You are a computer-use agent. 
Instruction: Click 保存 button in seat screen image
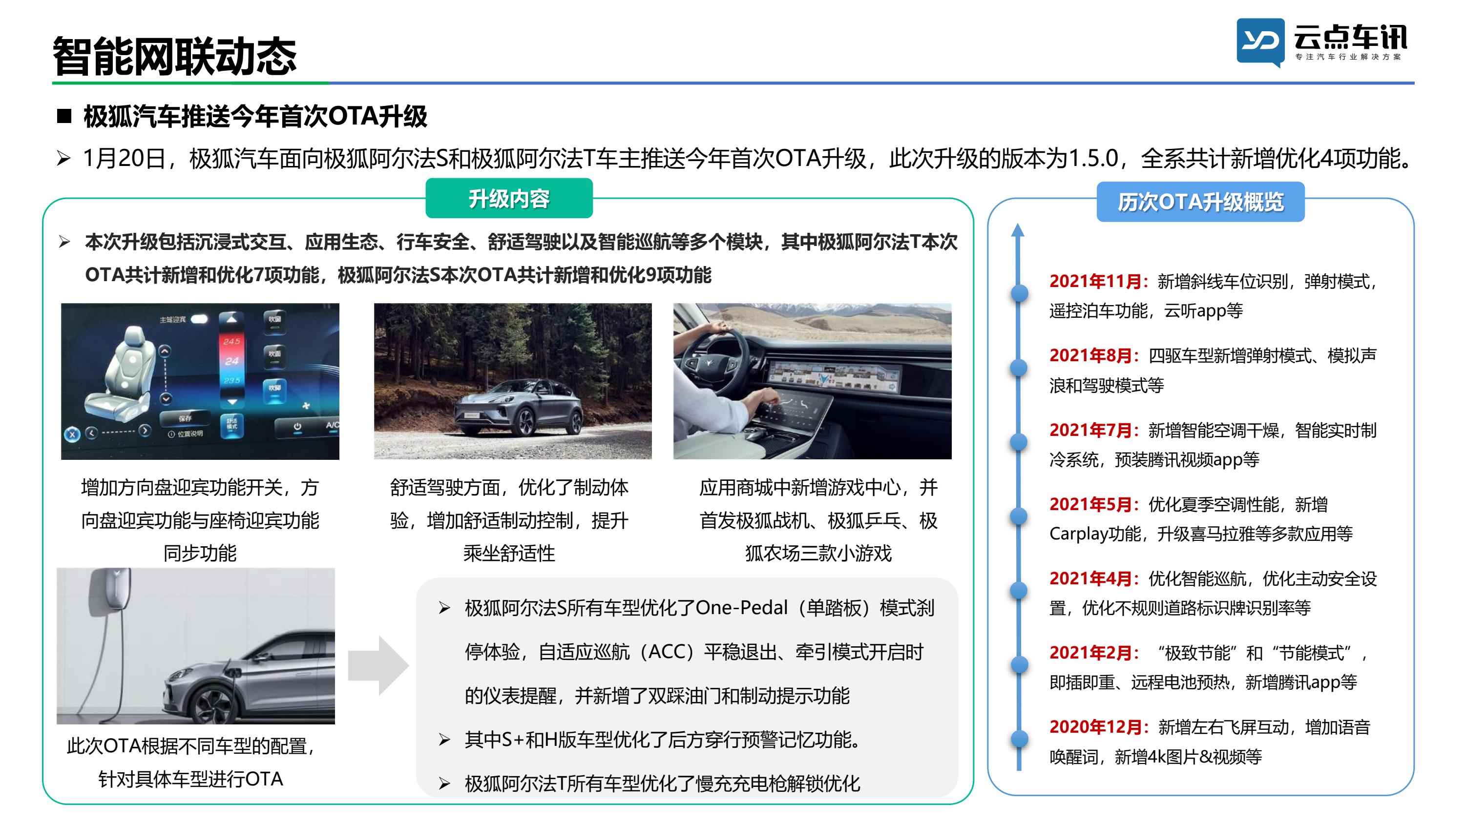tap(185, 418)
